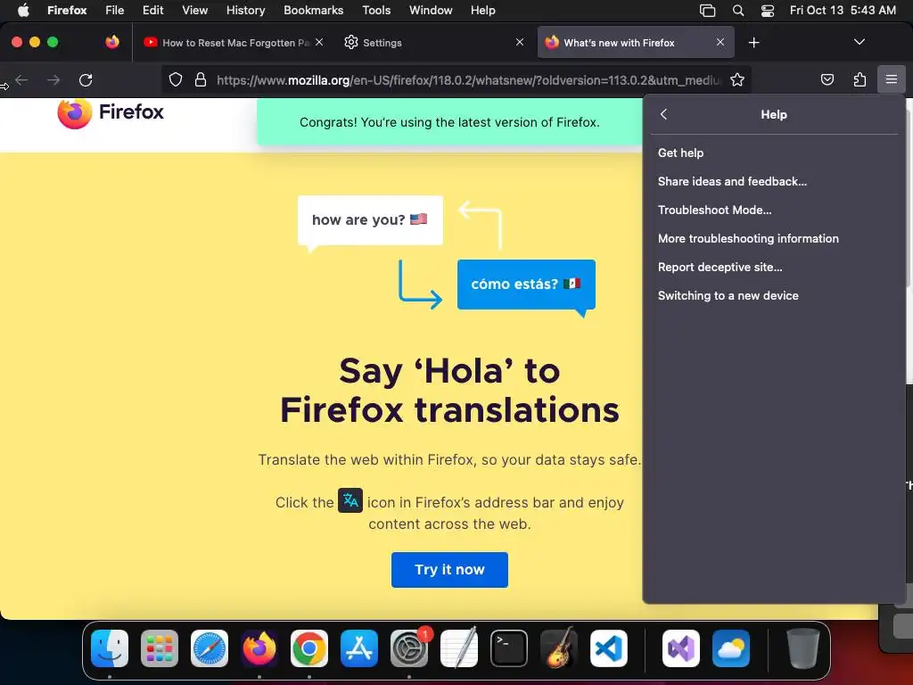Open Spotlight search in menu bar
The image size is (913, 685).
click(737, 11)
